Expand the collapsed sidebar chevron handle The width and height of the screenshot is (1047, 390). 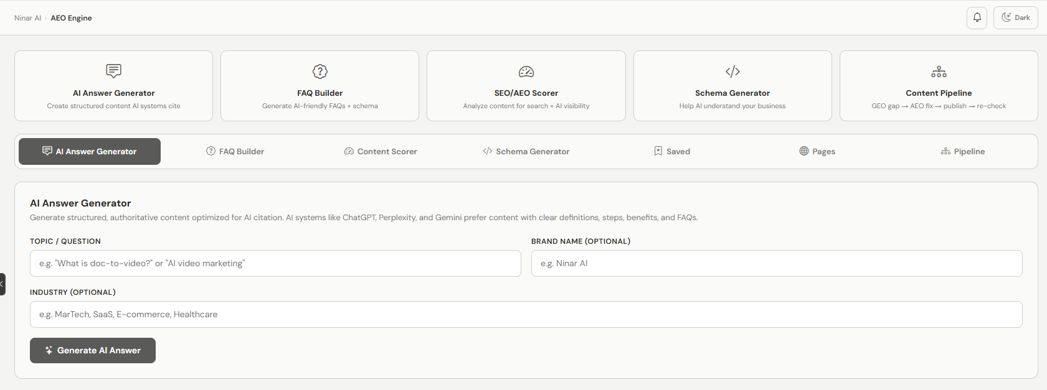(x=2, y=284)
